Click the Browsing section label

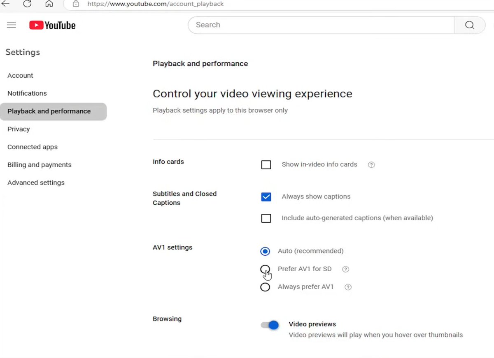(167, 319)
